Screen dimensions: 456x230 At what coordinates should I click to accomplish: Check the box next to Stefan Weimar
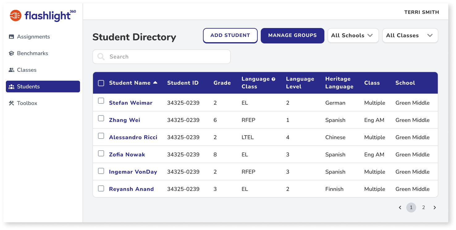coord(101,100)
